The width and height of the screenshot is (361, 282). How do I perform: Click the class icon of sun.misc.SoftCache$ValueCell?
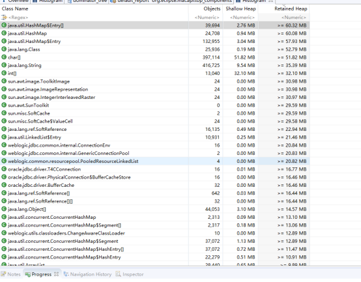[4, 121]
